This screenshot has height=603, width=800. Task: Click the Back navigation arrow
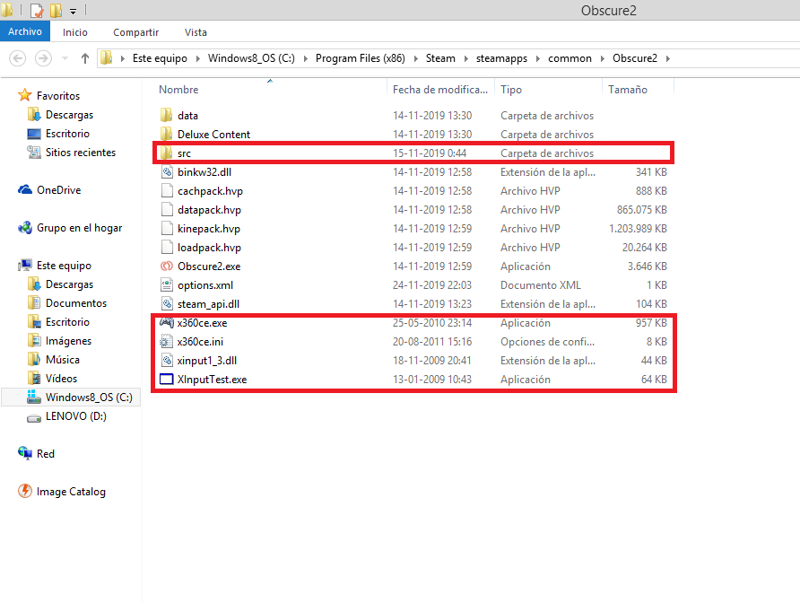tap(17, 58)
